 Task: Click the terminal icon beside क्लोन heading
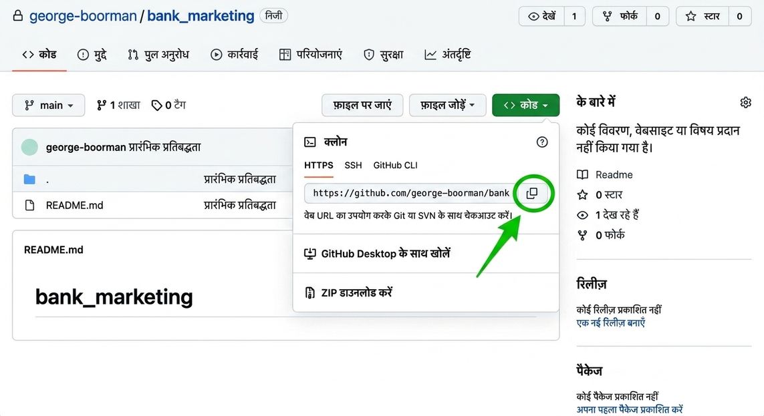pos(310,142)
